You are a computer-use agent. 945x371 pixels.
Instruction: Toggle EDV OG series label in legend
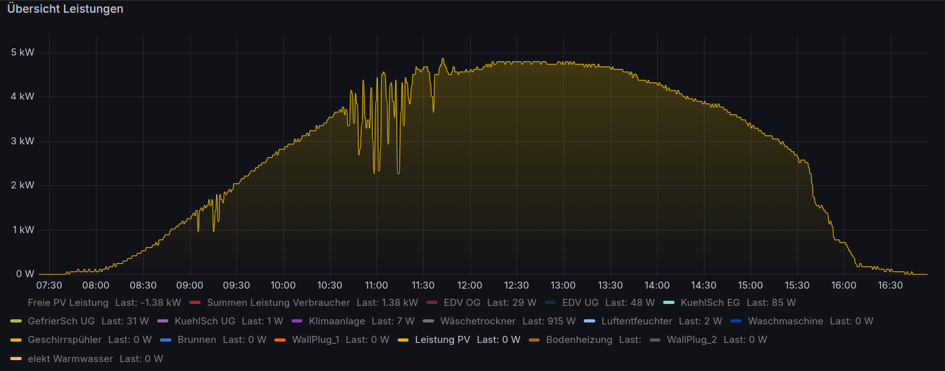pyautogui.click(x=462, y=302)
